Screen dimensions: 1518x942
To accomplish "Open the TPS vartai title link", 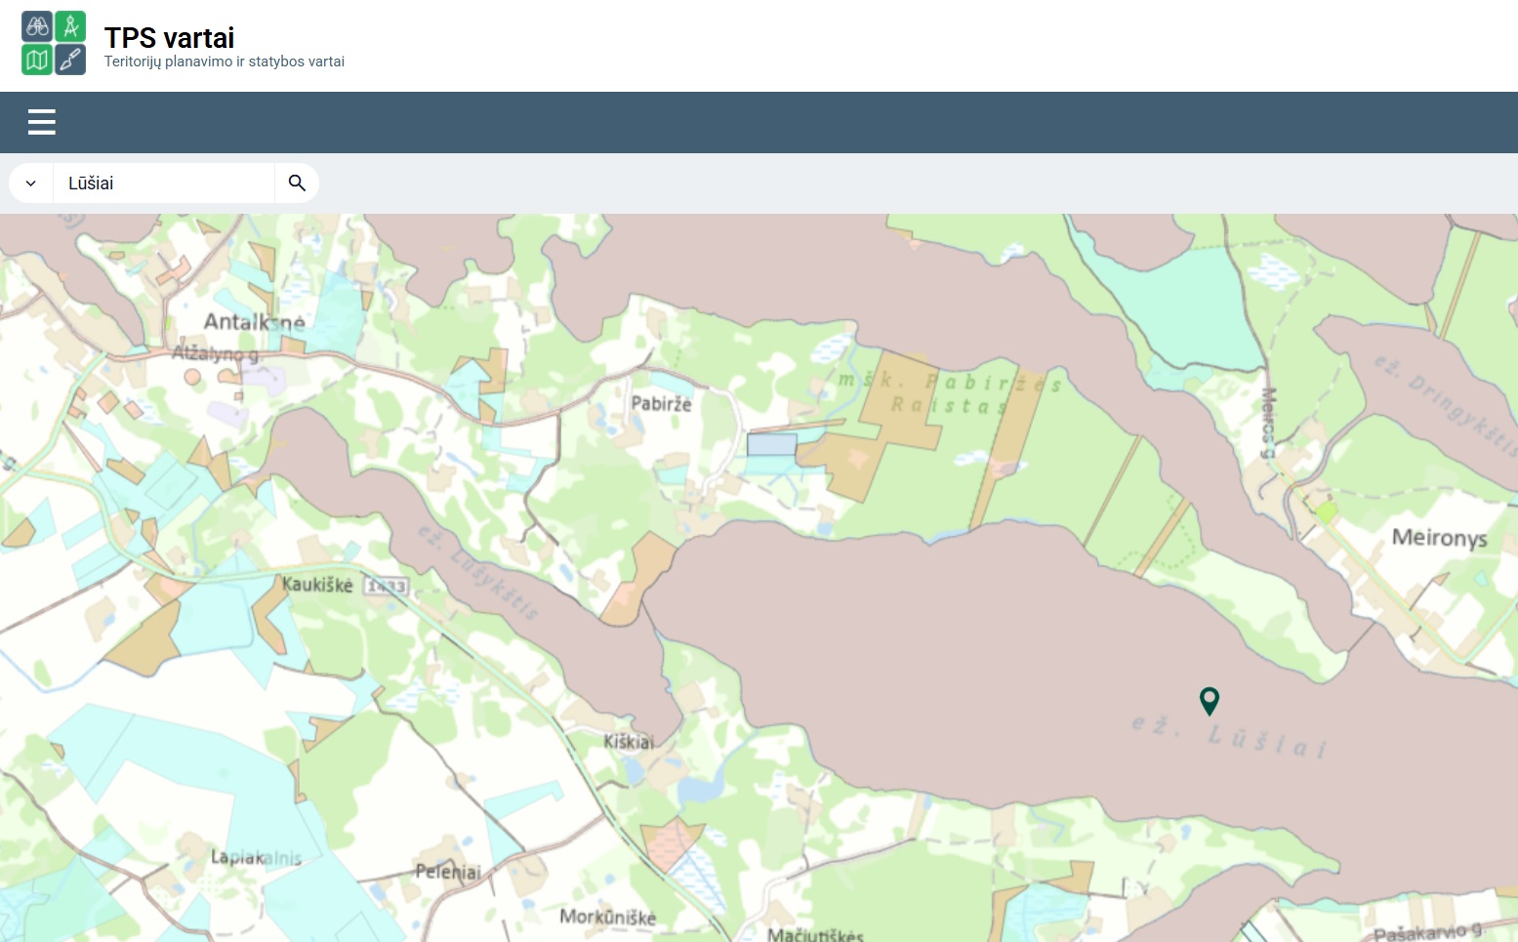I will (x=169, y=38).
